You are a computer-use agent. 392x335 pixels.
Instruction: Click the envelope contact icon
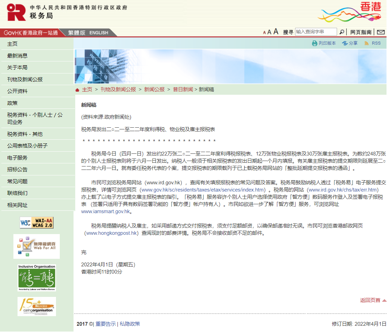pyautogui.click(x=381, y=32)
